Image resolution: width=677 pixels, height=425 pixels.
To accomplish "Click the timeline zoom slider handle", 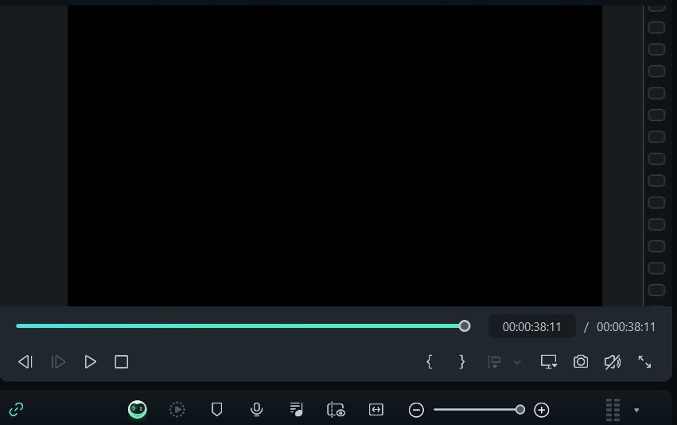I will [520, 409].
